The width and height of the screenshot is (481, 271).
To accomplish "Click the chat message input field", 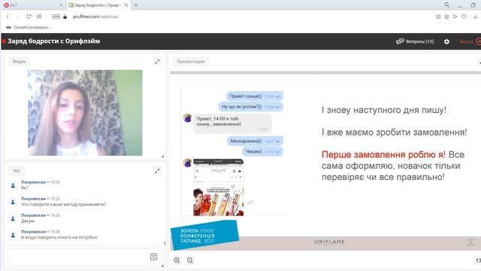I will pos(78,257).
